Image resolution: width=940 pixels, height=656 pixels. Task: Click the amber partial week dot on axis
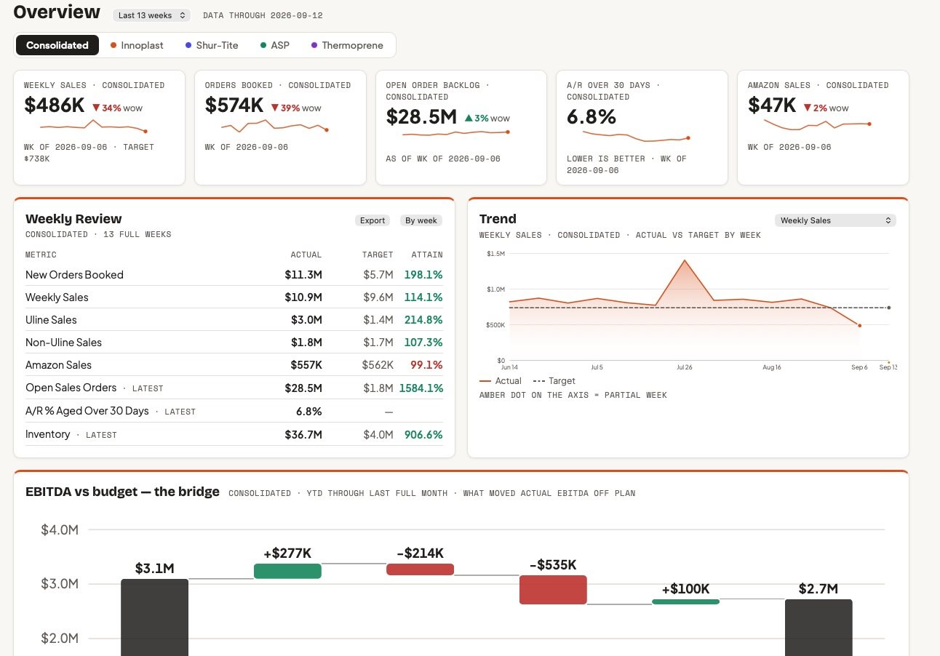(888, 361)
